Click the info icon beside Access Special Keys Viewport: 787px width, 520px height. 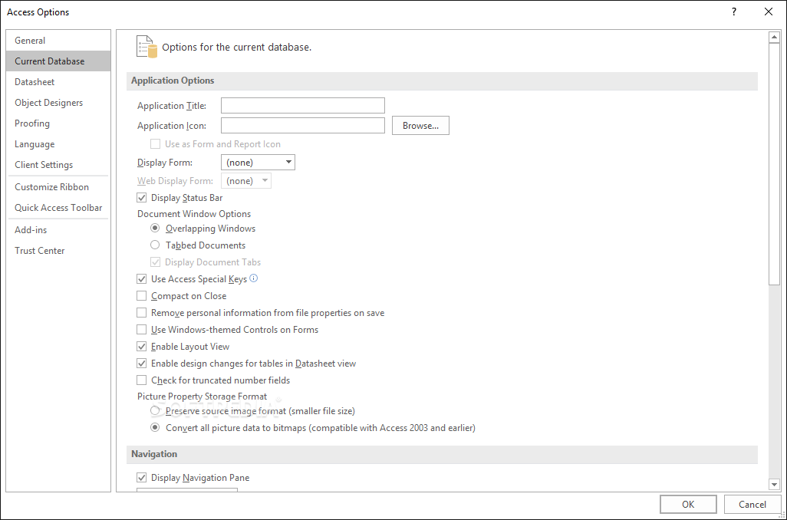253,278
